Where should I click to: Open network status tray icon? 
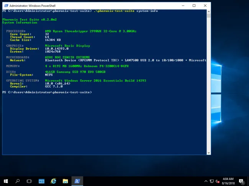[x=212, y=181]
